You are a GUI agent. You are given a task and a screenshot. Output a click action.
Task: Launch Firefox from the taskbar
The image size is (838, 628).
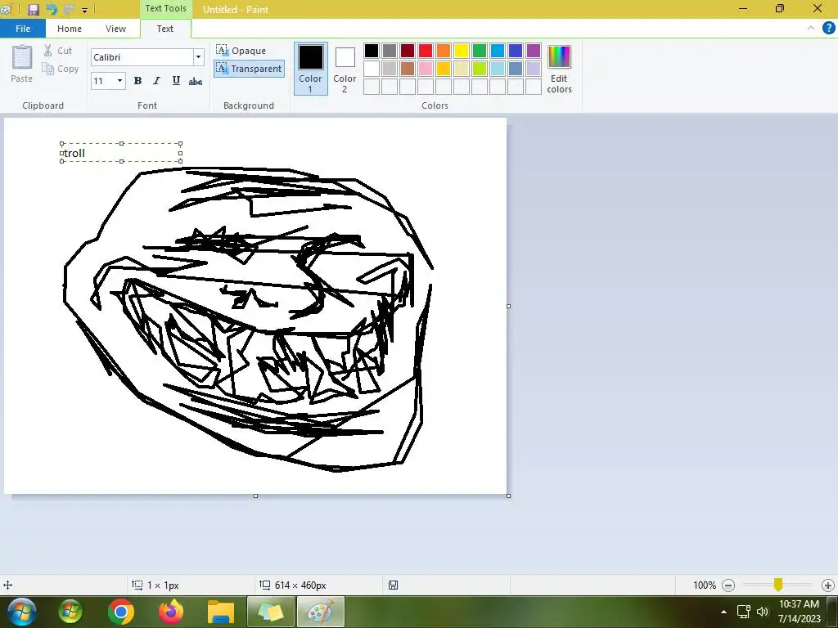tap(171, 612)
